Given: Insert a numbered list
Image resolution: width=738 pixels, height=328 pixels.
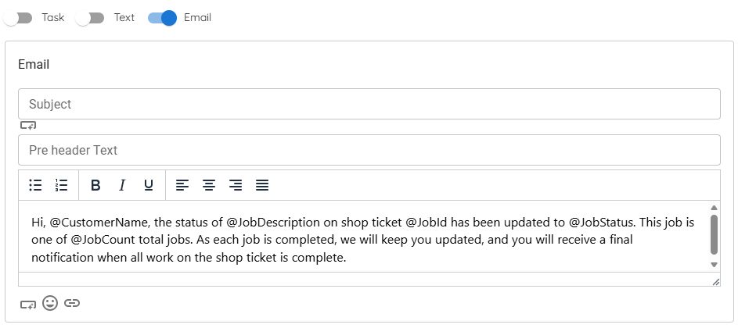Looking at the screenshot, I should click(62, 185).
